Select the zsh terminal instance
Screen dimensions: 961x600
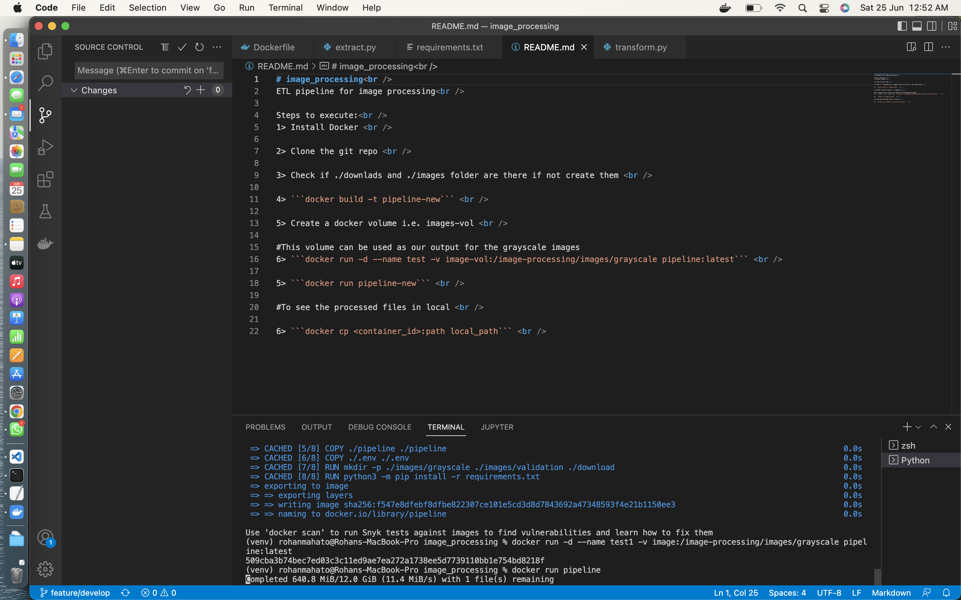tap(921, 445)
